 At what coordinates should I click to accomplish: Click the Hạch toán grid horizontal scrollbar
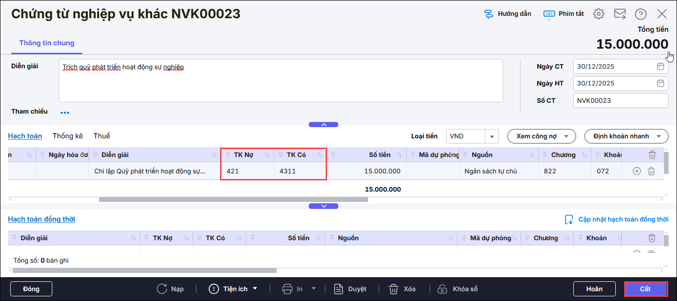tap(234, 200)
